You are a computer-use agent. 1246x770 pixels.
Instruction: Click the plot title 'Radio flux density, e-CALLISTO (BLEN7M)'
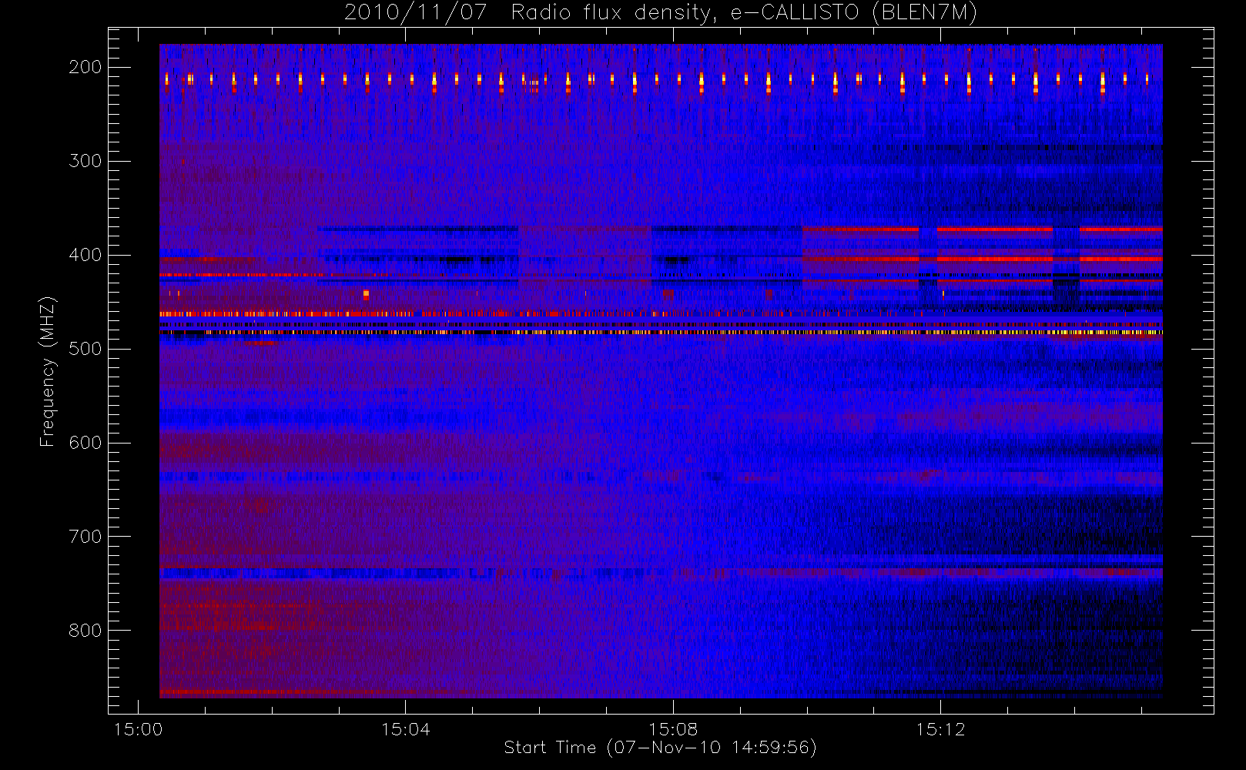tap(745, 13)
